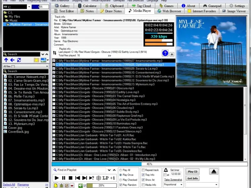Click the volume slider at 20%
The height and width of the screenshot is (188, 251).
click(101, 185)
